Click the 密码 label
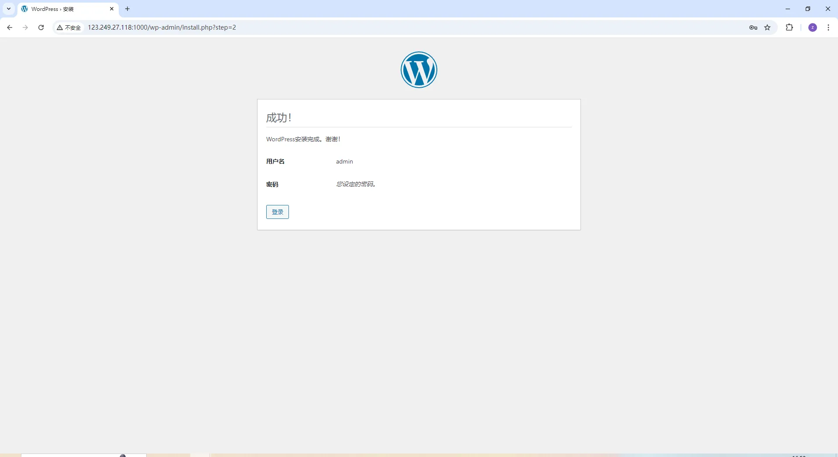Screen dimensions: 838x457 [272, 184]
